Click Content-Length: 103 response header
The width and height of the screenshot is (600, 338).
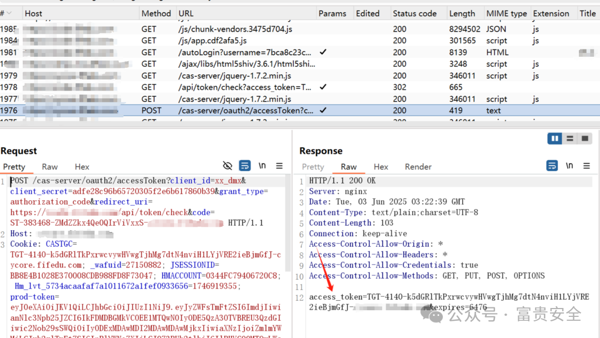tap(351, 223)
